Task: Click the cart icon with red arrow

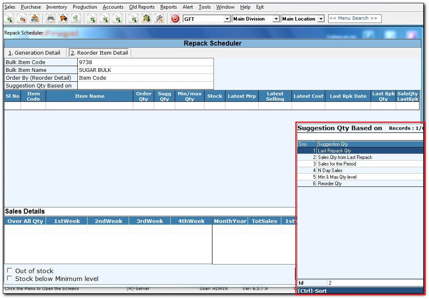Action: point(22,18)
